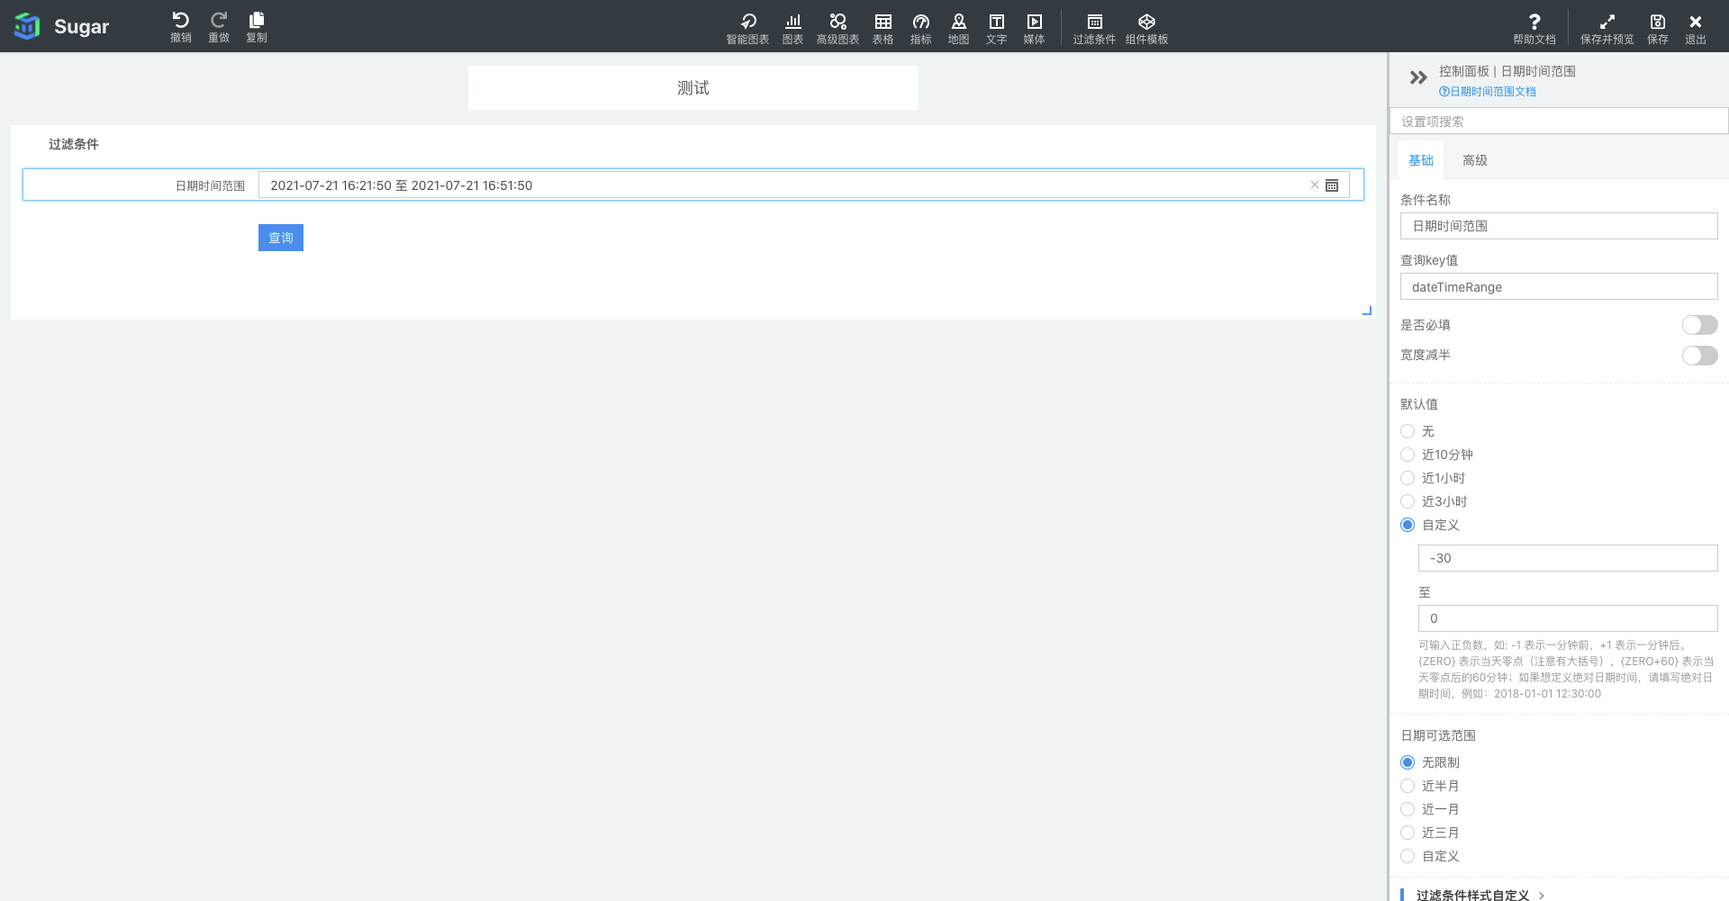Choose 近一月 for date selectable range
Viewport: 1729px width, 901px height.
(x=1408, y=809)
